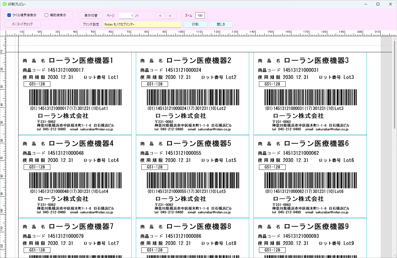
Task: Click the Rolan モノクロプリンター printer name field
Action: pyautogui.click(x=142, y=24)
